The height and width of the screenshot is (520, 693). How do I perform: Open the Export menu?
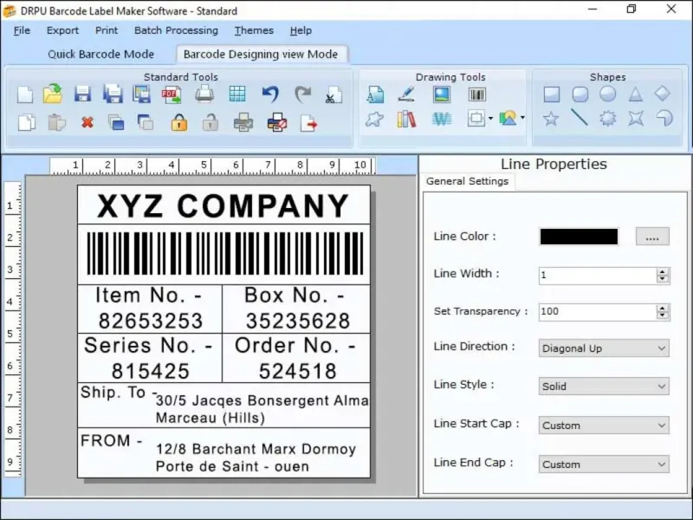click(62, 30)
